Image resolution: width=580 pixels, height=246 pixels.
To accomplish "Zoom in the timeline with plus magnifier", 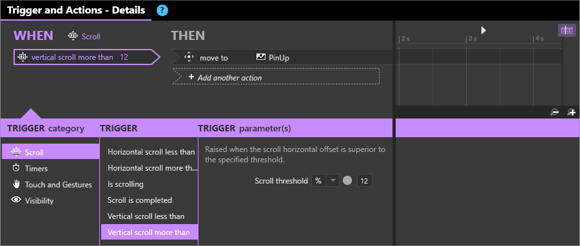I will coord(572,112).
